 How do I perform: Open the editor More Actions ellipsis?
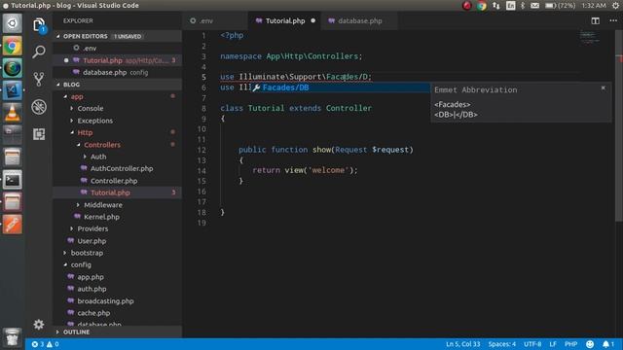point(613,20)
